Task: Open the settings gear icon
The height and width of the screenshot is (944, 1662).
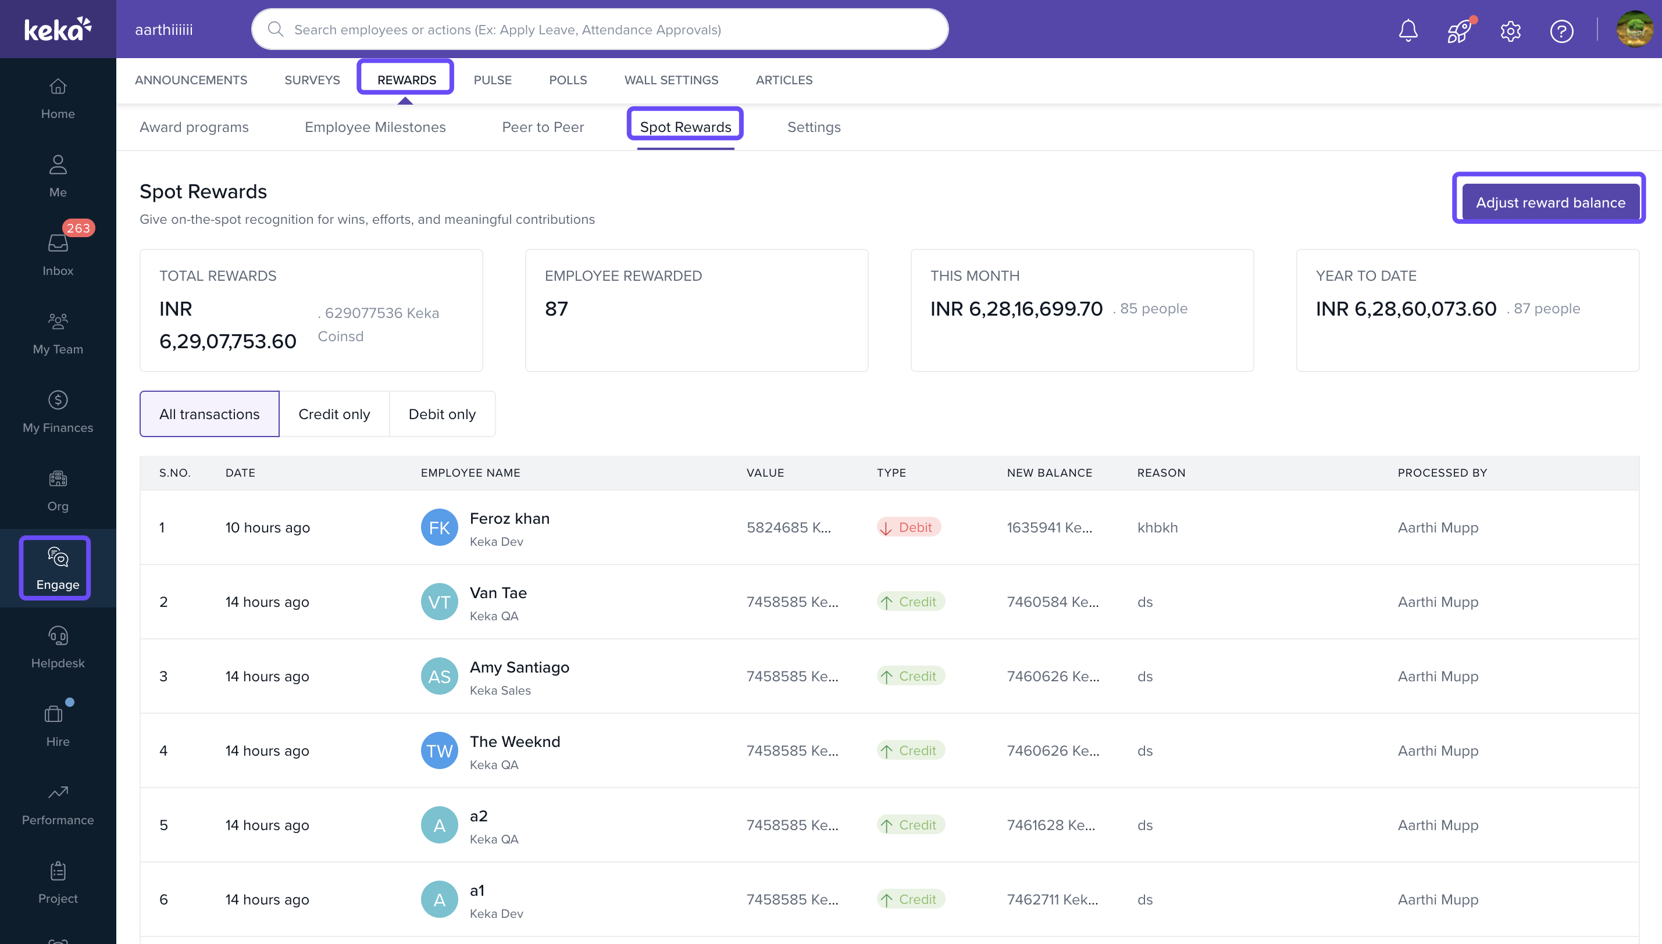Action: (x=1510, y=30)
